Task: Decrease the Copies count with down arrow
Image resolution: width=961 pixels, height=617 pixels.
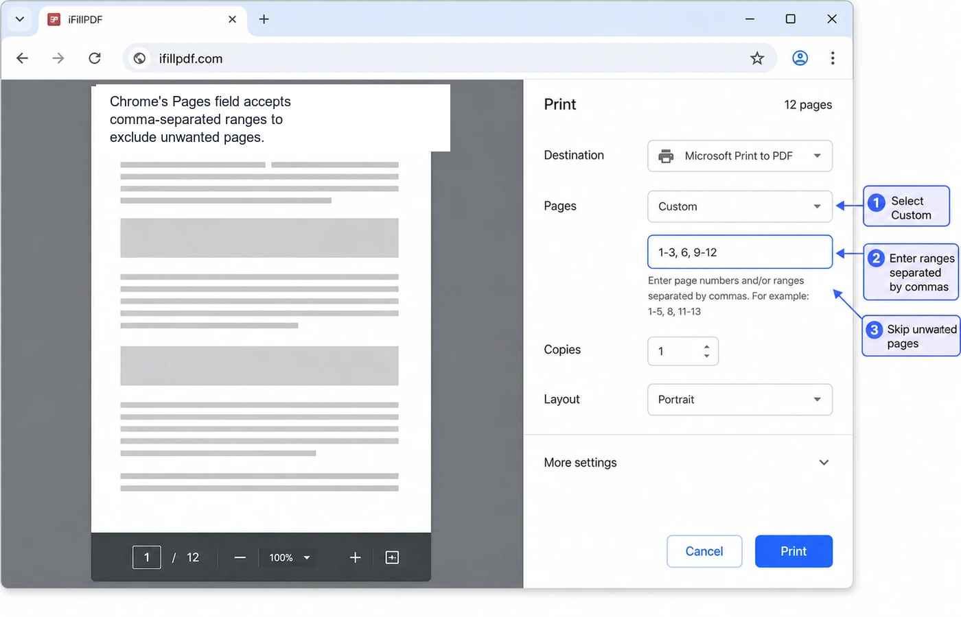Action: coord(706,356)
